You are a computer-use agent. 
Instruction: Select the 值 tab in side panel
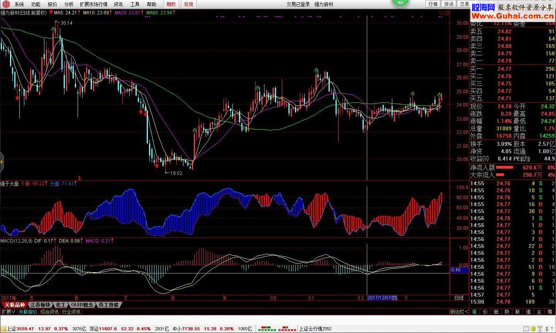(x=529, y=312)
